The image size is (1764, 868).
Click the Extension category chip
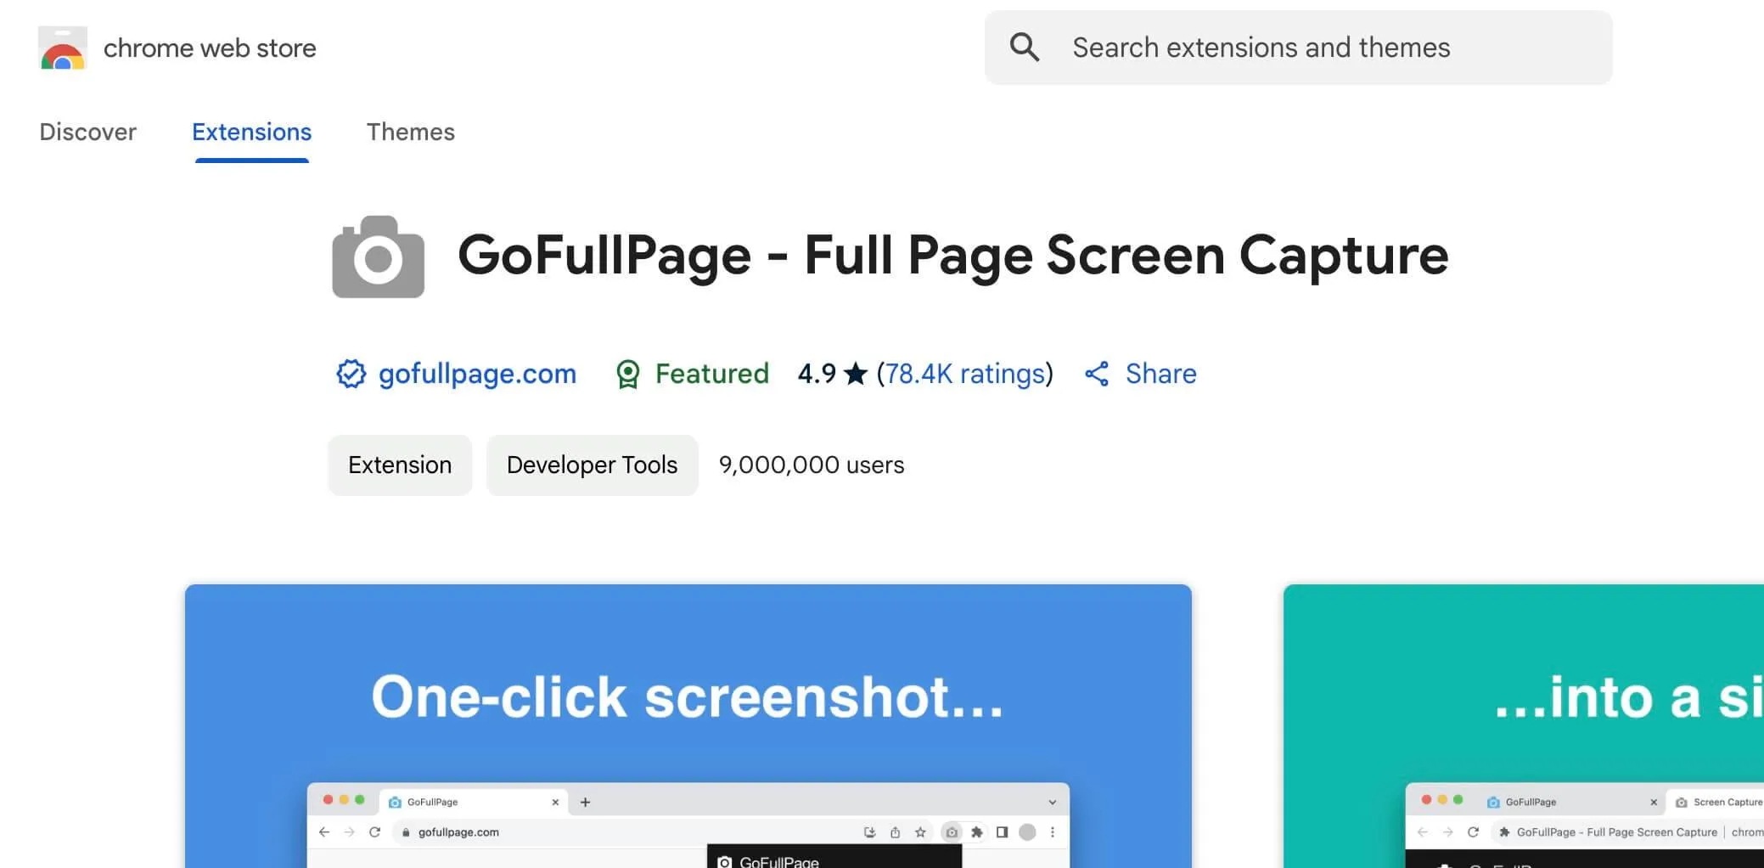[400, 465]
